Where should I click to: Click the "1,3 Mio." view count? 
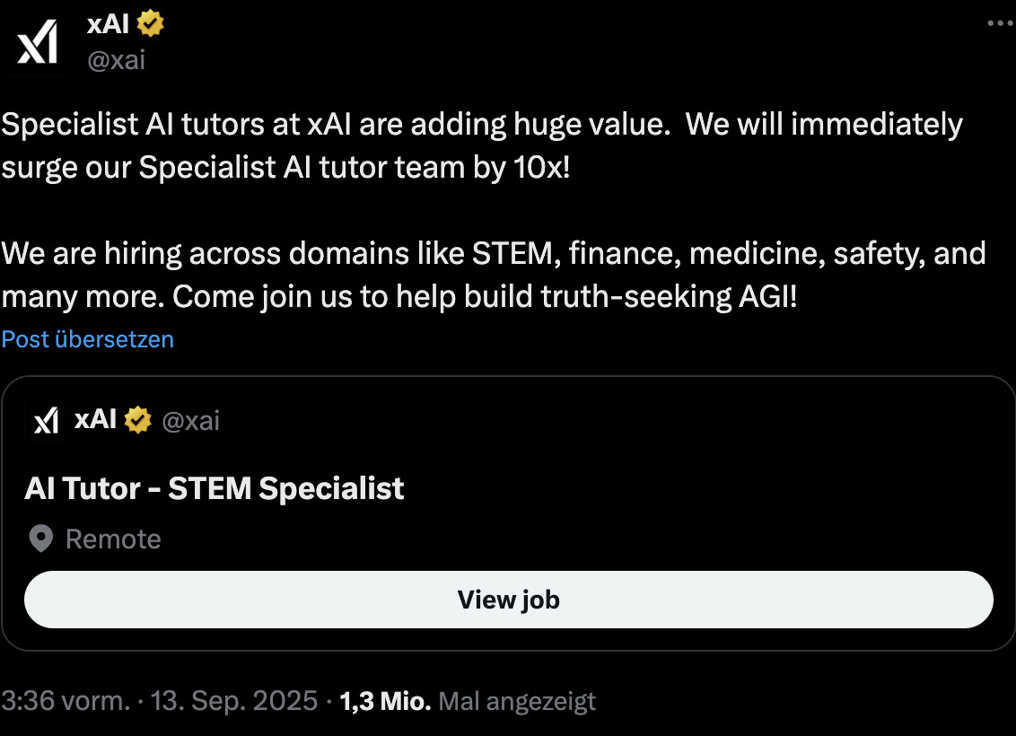coord(386,701)
